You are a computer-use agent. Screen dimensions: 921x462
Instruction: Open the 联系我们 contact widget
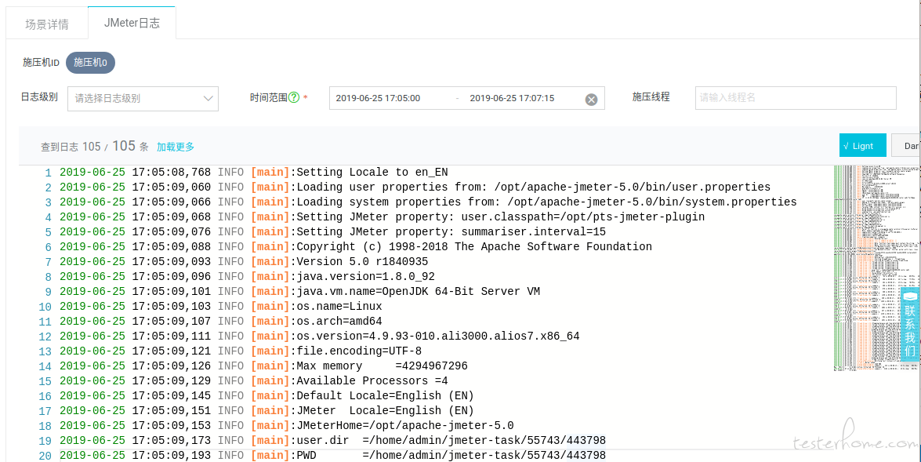point(910,324)
